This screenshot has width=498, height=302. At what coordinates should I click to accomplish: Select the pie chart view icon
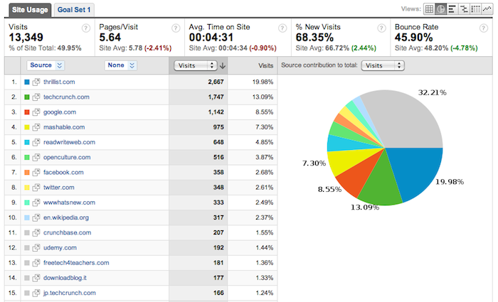(440, 9)
